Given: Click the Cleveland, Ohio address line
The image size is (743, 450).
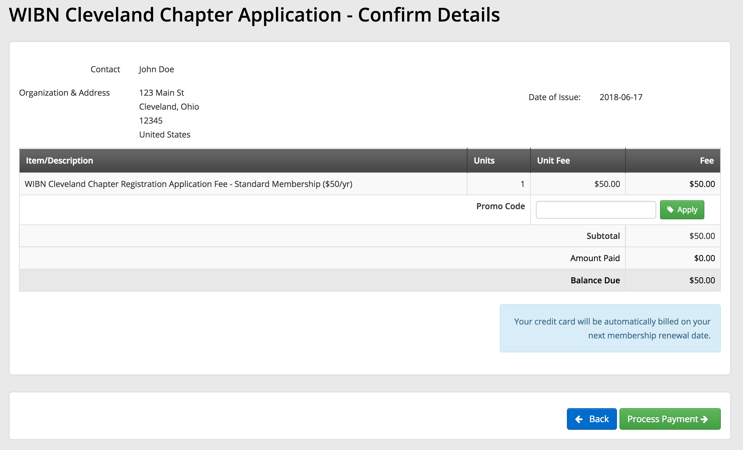Looking at the screenshot, I should (169, 106).
